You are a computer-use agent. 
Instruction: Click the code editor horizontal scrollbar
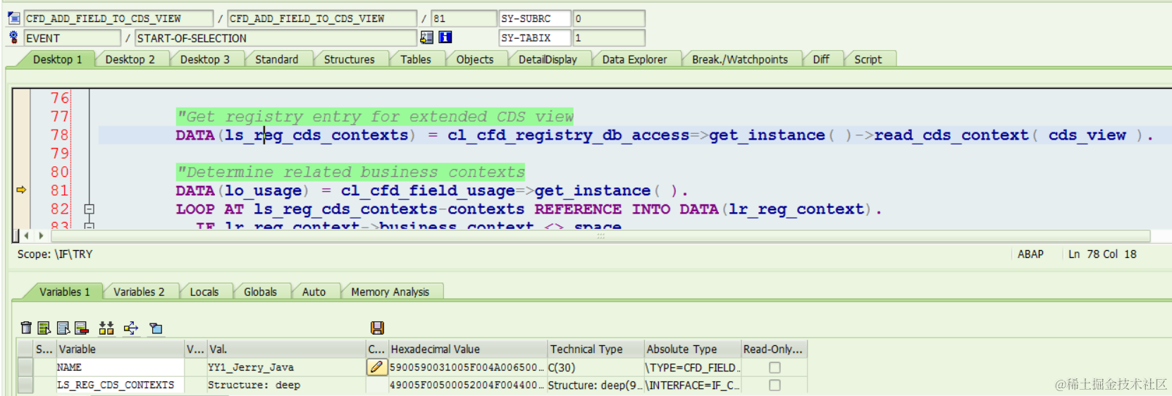599,236
